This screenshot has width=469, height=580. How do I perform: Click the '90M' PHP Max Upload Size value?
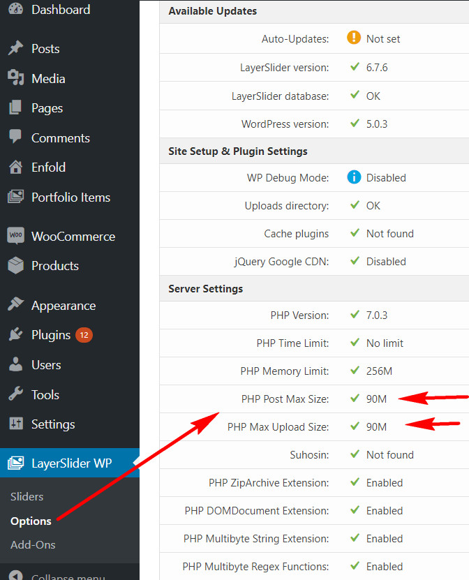377,427
